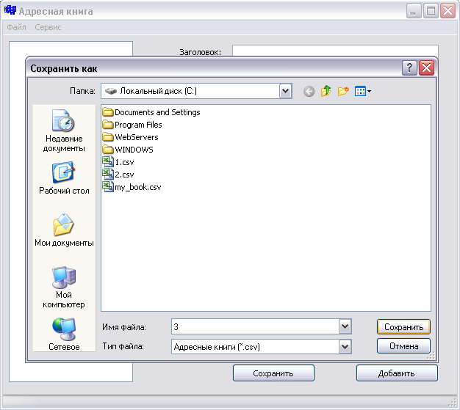The height and width of the screenshot is (410, 460).
Task: Close the Сохранить как dialog
Action: [426, 68]
